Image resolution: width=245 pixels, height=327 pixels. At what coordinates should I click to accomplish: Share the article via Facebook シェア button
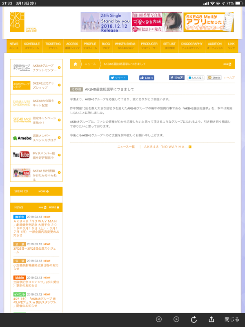pos(177,78)
